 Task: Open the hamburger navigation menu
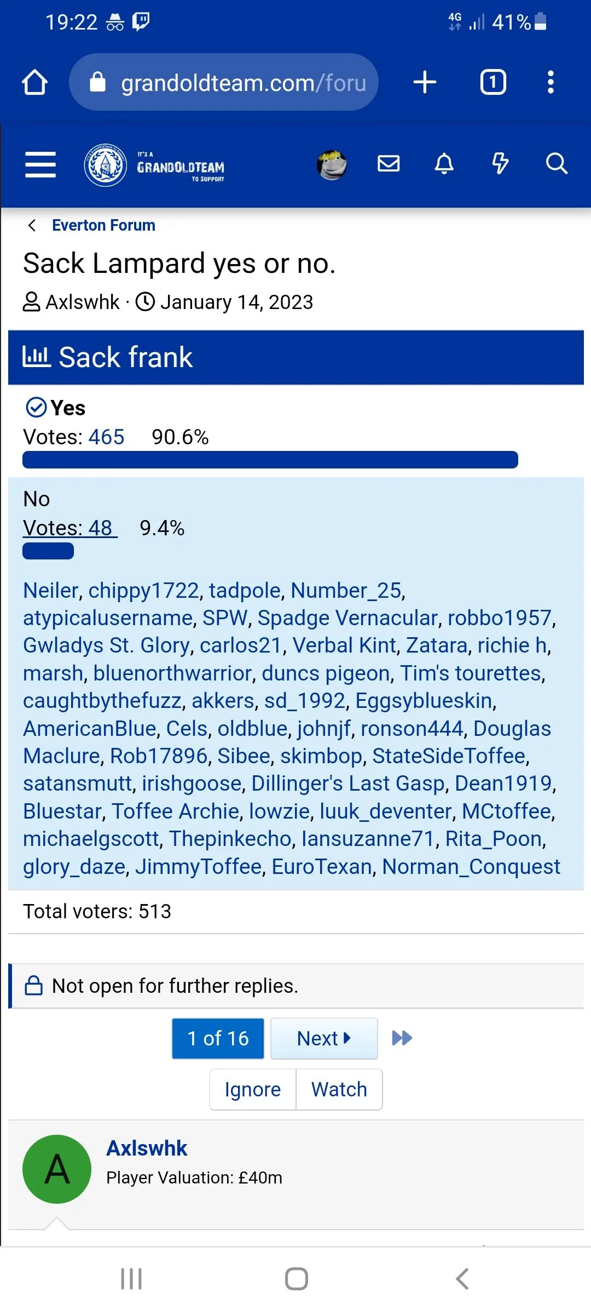40,164
